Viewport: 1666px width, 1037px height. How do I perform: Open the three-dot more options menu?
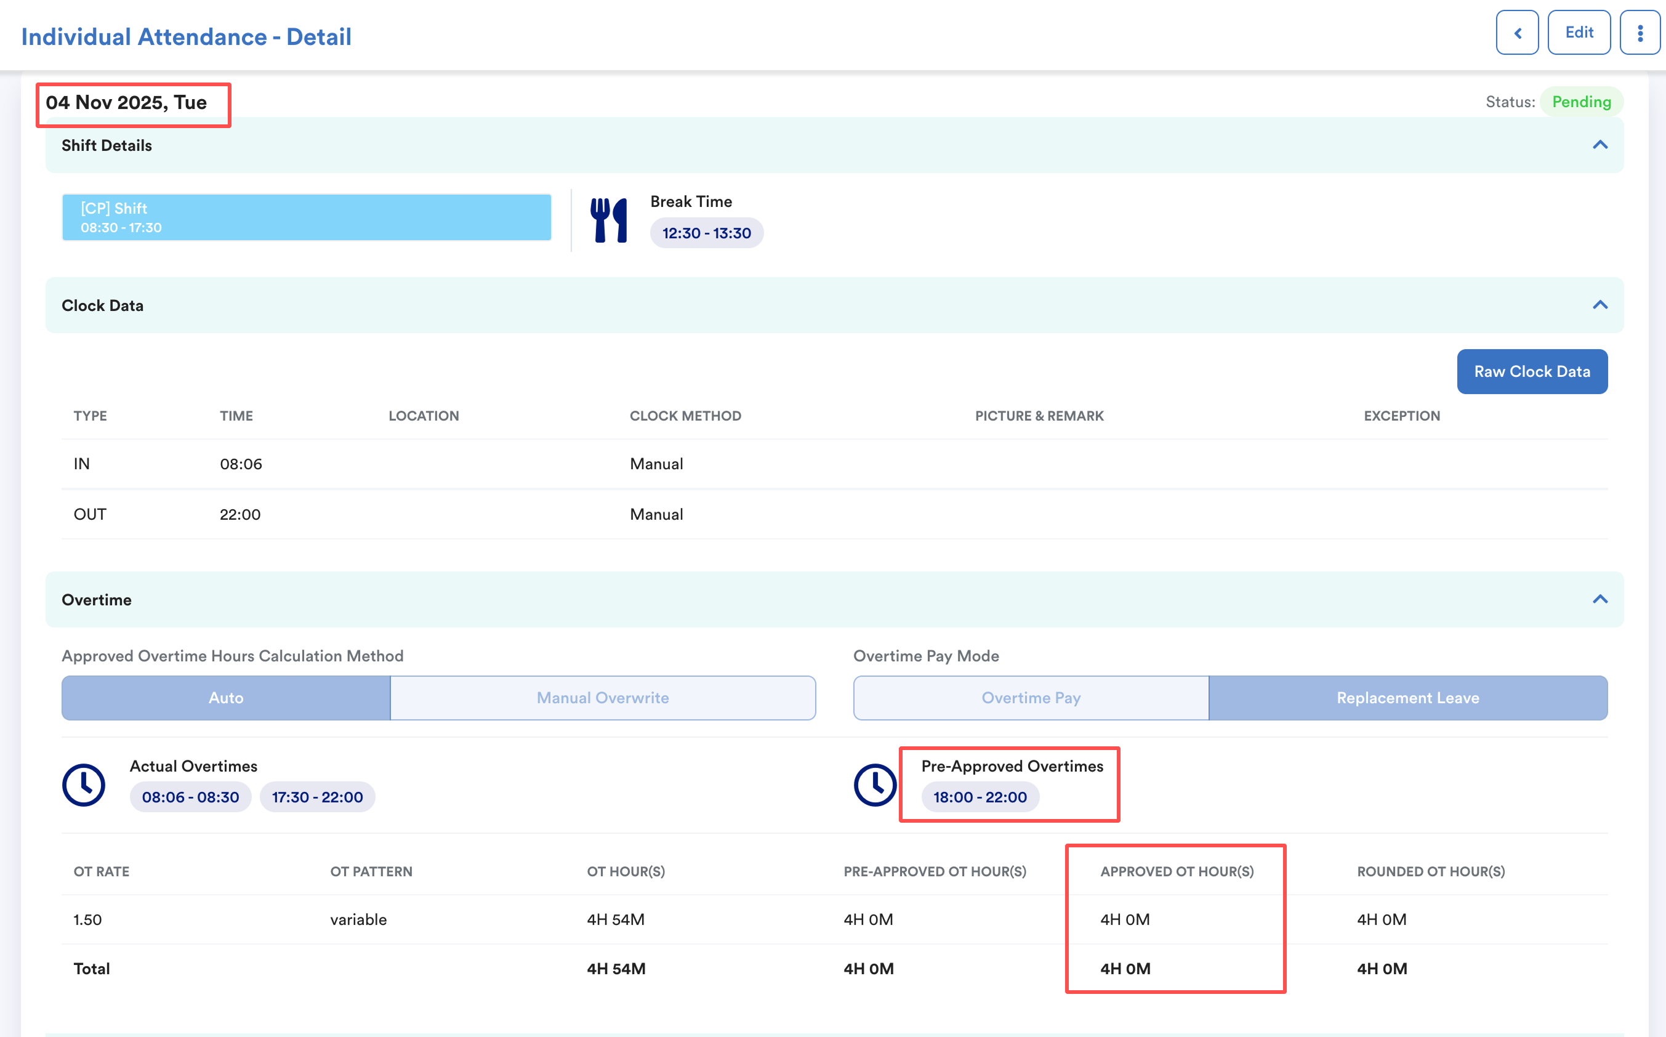(x=1640, y=33)
